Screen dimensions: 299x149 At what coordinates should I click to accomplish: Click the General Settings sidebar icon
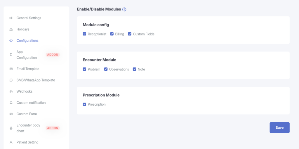pyautogui.click(x=11, y=18)
